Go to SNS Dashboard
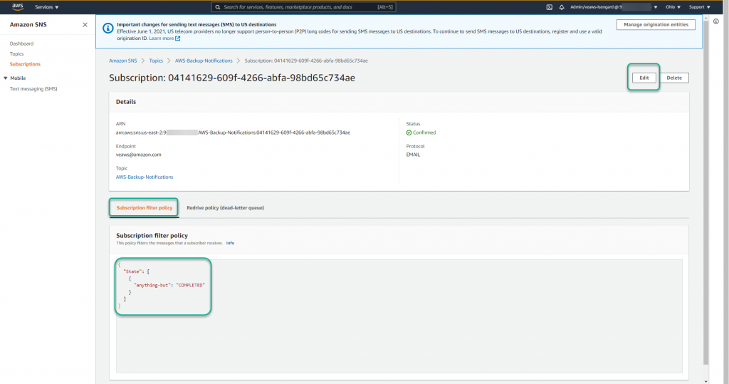729x384 pixels. [21, 43]
